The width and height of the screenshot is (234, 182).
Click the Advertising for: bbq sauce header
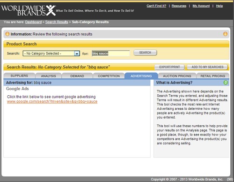pos(29,83)
